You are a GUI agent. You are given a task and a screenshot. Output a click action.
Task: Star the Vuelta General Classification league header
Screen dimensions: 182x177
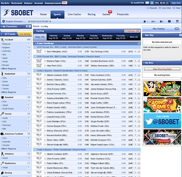(x=35, y=70)
